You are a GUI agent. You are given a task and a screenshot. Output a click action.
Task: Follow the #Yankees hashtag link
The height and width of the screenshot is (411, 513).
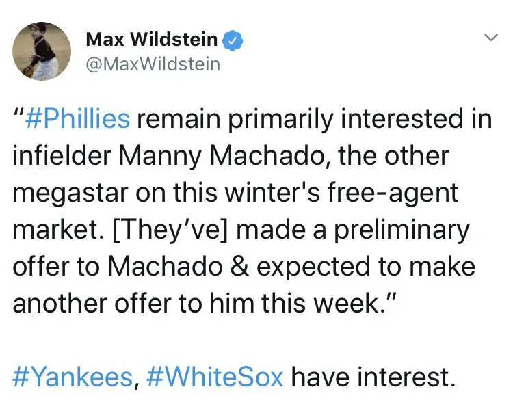coord(71,377)
